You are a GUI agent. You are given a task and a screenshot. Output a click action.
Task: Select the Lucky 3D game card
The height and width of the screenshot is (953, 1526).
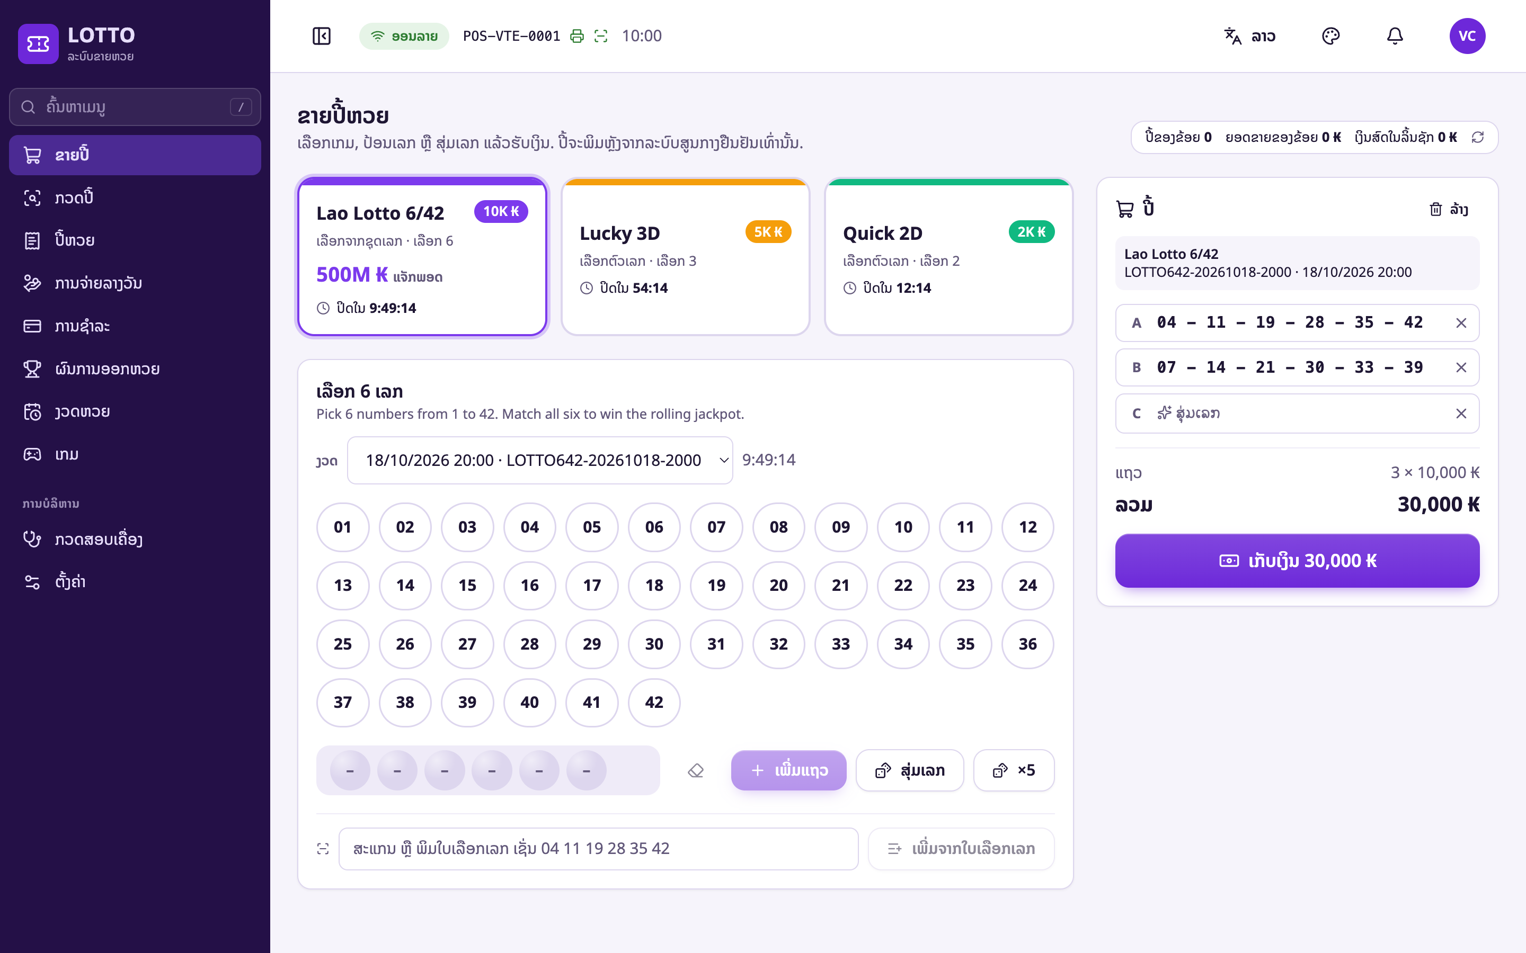coord(686,257)
